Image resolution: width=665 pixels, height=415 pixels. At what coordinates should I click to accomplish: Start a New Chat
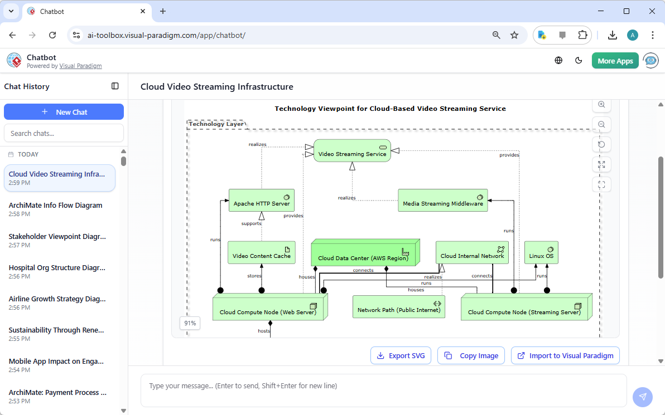point(64,111)
